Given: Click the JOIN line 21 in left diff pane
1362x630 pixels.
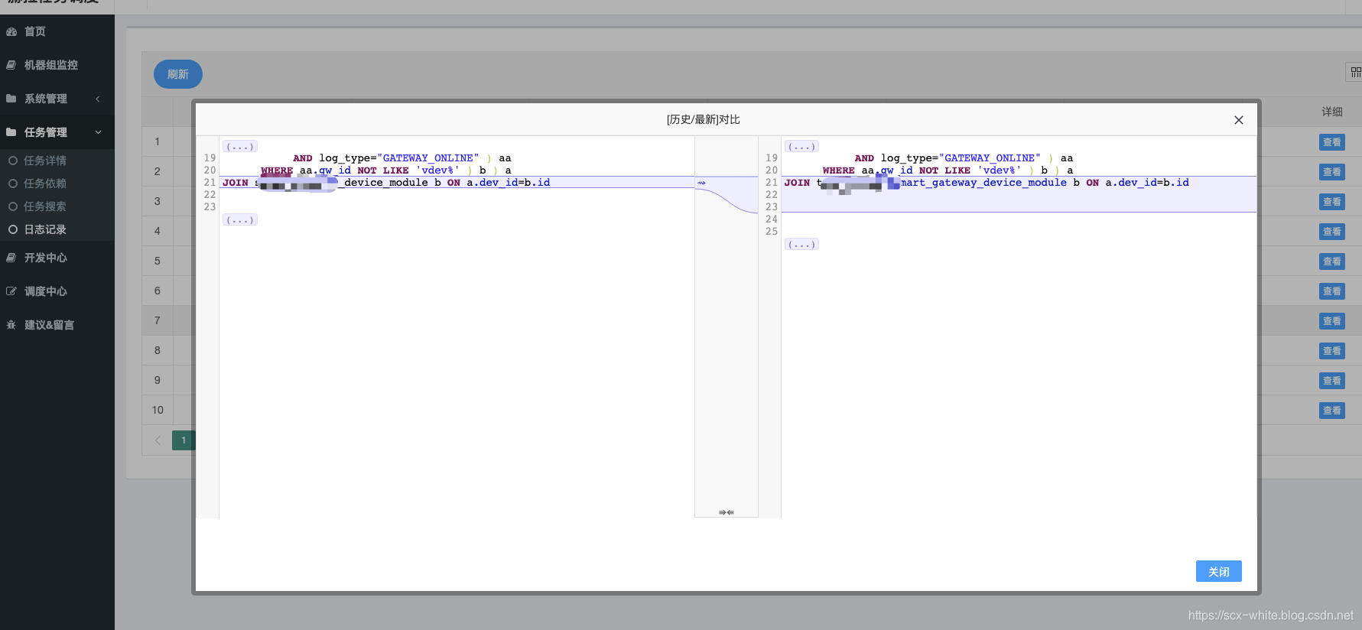Looking at the screenshot, I should point(457,183).
